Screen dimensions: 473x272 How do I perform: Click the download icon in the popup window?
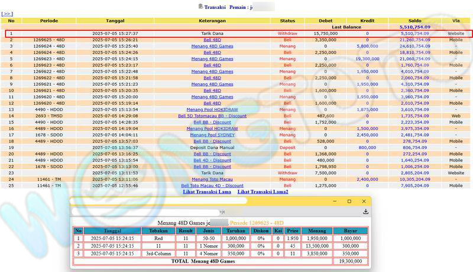pyautogui.click(x=365, y=211)
